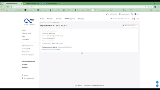Click the AWT Alfa Portal logo
160x90 pixels.
[x=29, y=22]
